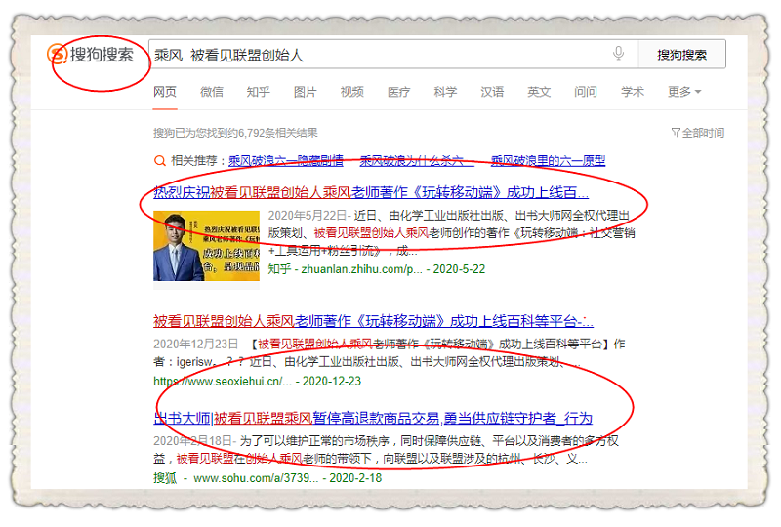The height and width of the screenshot is (527, 781).
Task: Go to the 医疗 tab
Action: coord(398,92)
